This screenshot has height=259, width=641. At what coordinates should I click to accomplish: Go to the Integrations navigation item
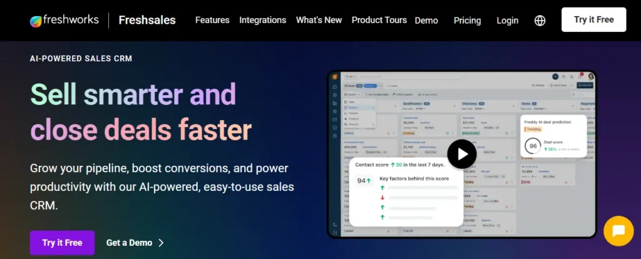262,20
